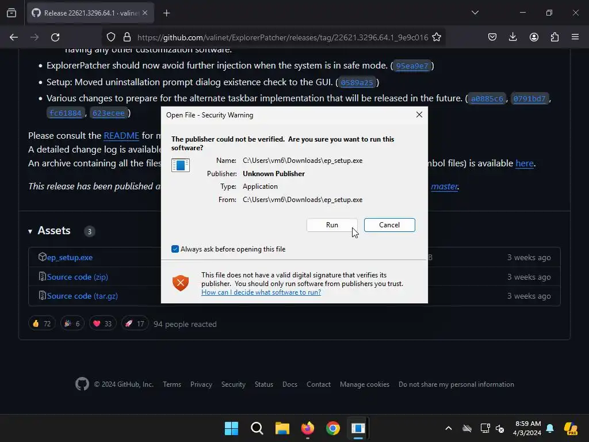The image size is (589, 442).
Task: Select the ep_setup installer taskbar icon
Action: [358, 428]
